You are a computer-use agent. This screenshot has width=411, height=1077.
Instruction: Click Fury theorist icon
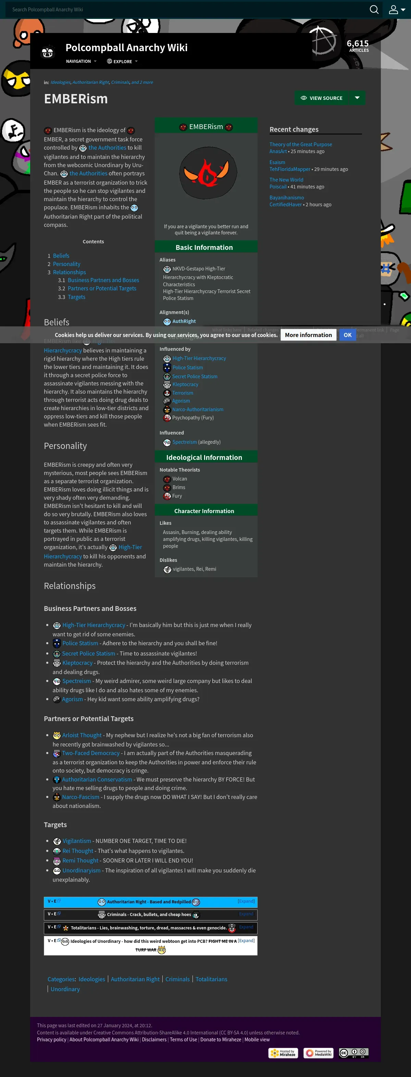167,496
